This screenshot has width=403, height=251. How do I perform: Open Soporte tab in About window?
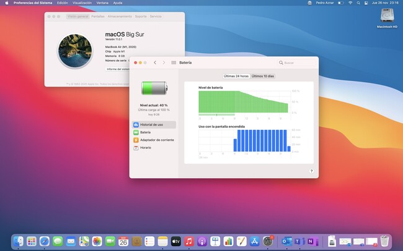coord(141,17)
